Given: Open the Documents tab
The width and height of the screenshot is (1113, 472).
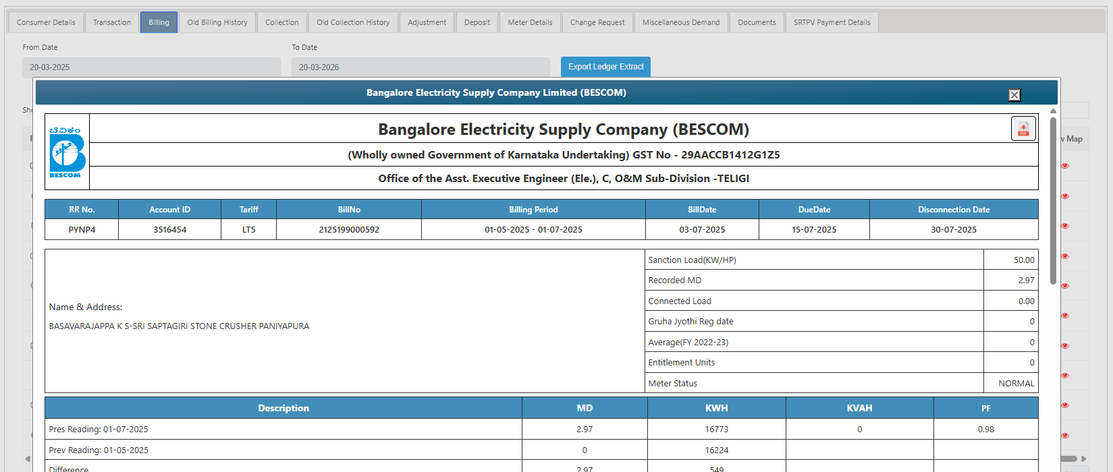Looking at the screenshot, I should point(757,22).
